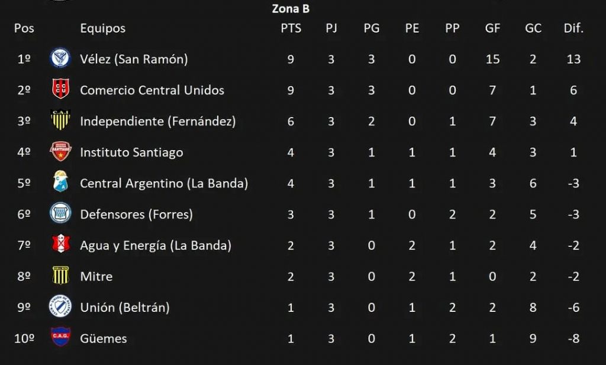Open the Vélez (San Ramón) team name
This screenshot has height=365, width=606.
tap(134, 59)
